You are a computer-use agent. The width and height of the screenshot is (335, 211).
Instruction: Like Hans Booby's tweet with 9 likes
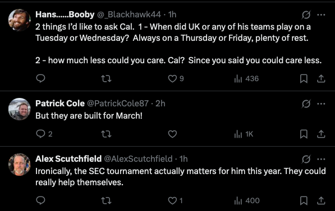(176, 79)
